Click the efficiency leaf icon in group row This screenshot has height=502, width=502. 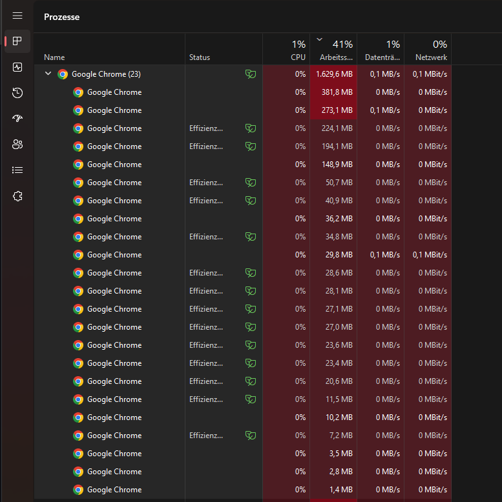(251, 74)
